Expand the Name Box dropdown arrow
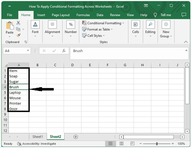Viewport: 192px width, 148px height. click(28, 51)
